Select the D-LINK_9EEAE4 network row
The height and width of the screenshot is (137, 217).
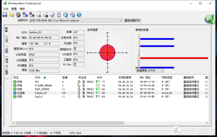[x=110, y=86]
